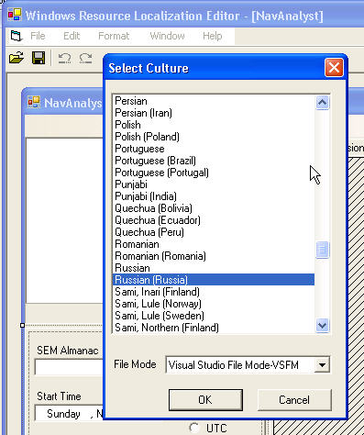This screenshot has width=364, height=435.
Task: Select Quechua (Ecuador) entry
Action: tap(214, 220)
